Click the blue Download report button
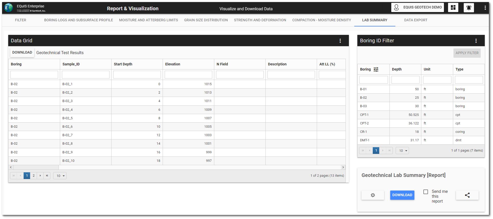This screenshot has height=219, width=493. pyautogui.click(x=402, y=195)
